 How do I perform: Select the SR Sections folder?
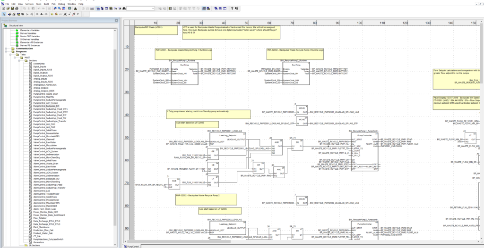pos(34,246)
